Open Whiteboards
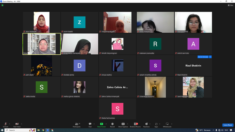 167,125
